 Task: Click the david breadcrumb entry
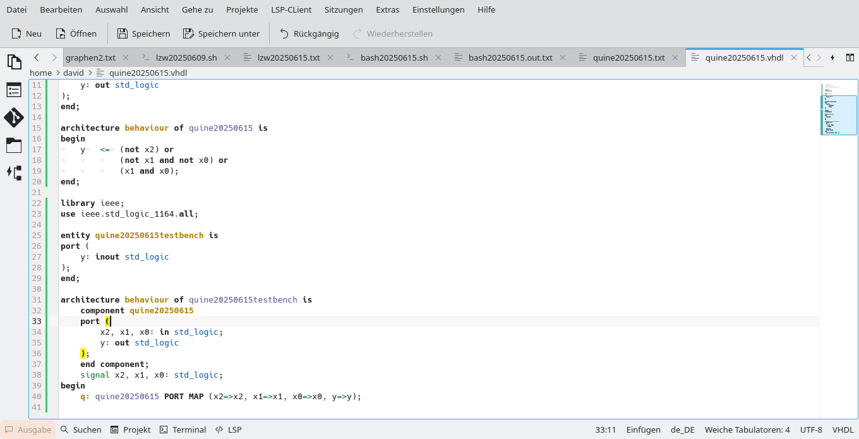pyautogui.click(x=73, y=73)
